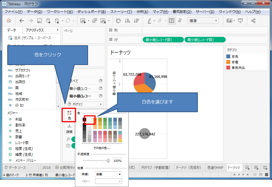The width and height of the screenshot is (272, 187).
Task: Click the 色 color button on marks card
Action: (x=69, y=115)
